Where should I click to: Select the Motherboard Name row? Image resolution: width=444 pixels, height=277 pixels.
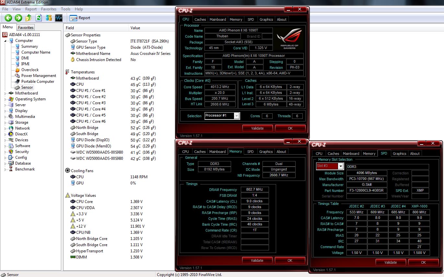(x=119, y=54)
